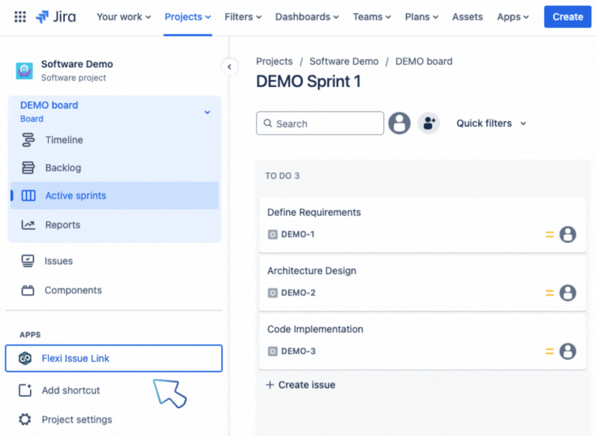Screen dimensions: 596x436
Task: Click the priority icon on DEMO-2
Action: click(549, 293)
